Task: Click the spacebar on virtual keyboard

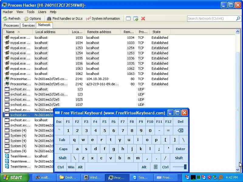Action: click(x=111, y=167)
